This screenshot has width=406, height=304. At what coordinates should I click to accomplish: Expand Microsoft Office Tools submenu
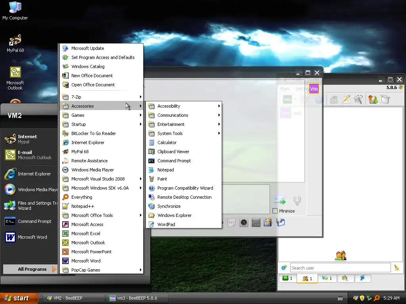[x=102, y=215]
